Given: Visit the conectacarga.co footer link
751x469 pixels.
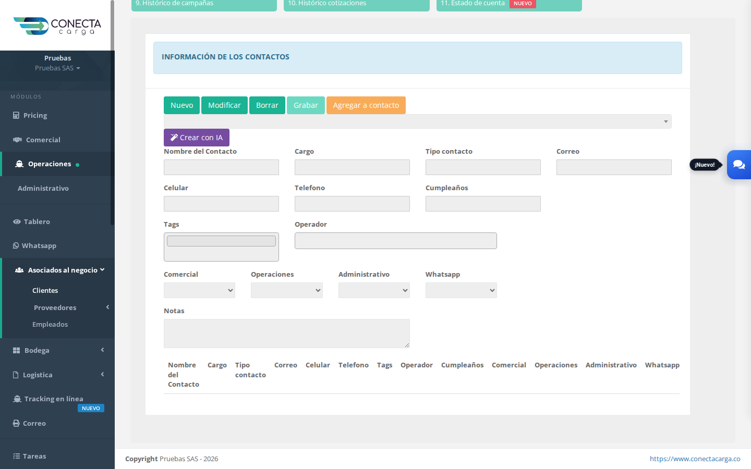Looking at the screenshot, I should click(695, 459).
